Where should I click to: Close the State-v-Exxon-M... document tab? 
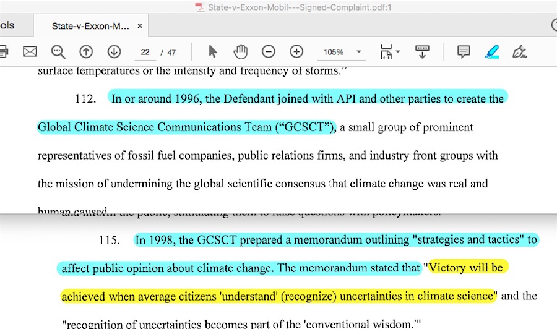click(140, 26)
